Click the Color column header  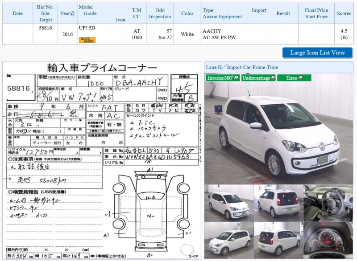tap(187, 13)
